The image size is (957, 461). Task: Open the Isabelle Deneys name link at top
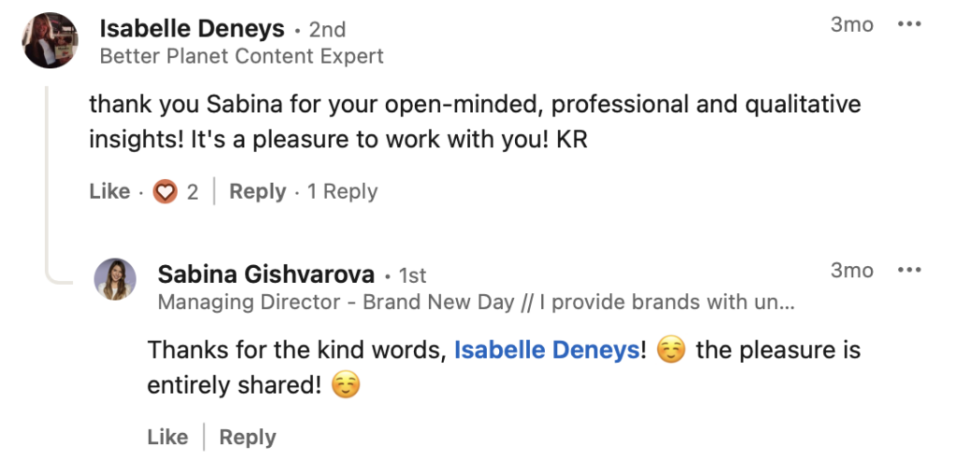point(192,29)
